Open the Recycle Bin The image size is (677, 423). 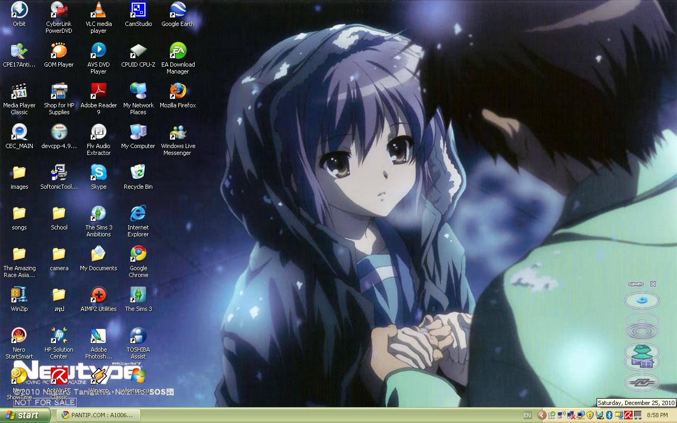[138, 177]
